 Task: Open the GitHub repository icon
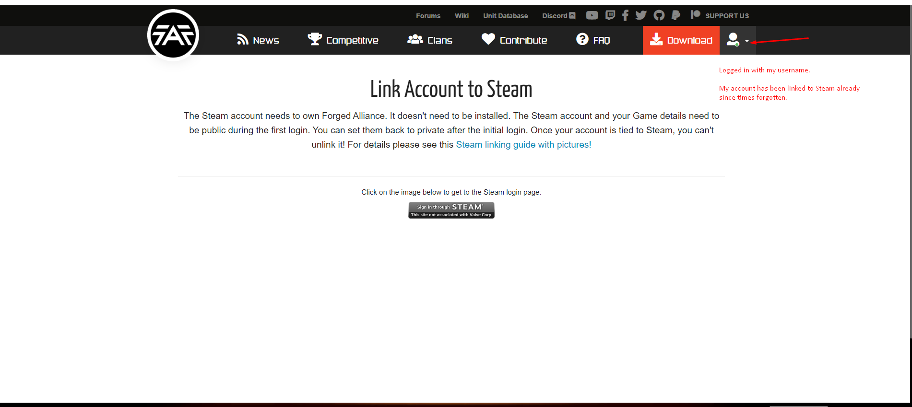659,15
